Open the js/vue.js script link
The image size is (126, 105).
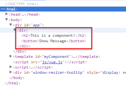[x=52, y=62]
